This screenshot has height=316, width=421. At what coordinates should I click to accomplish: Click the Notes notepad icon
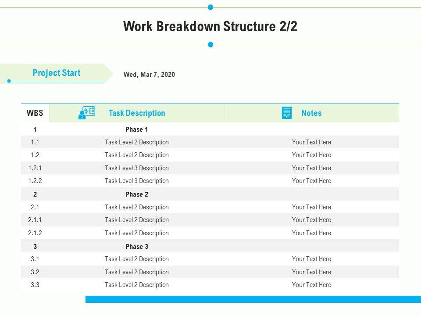point(287,113)
